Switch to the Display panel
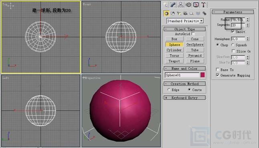Viewport: 259px width, 148px height. [196, 5]
